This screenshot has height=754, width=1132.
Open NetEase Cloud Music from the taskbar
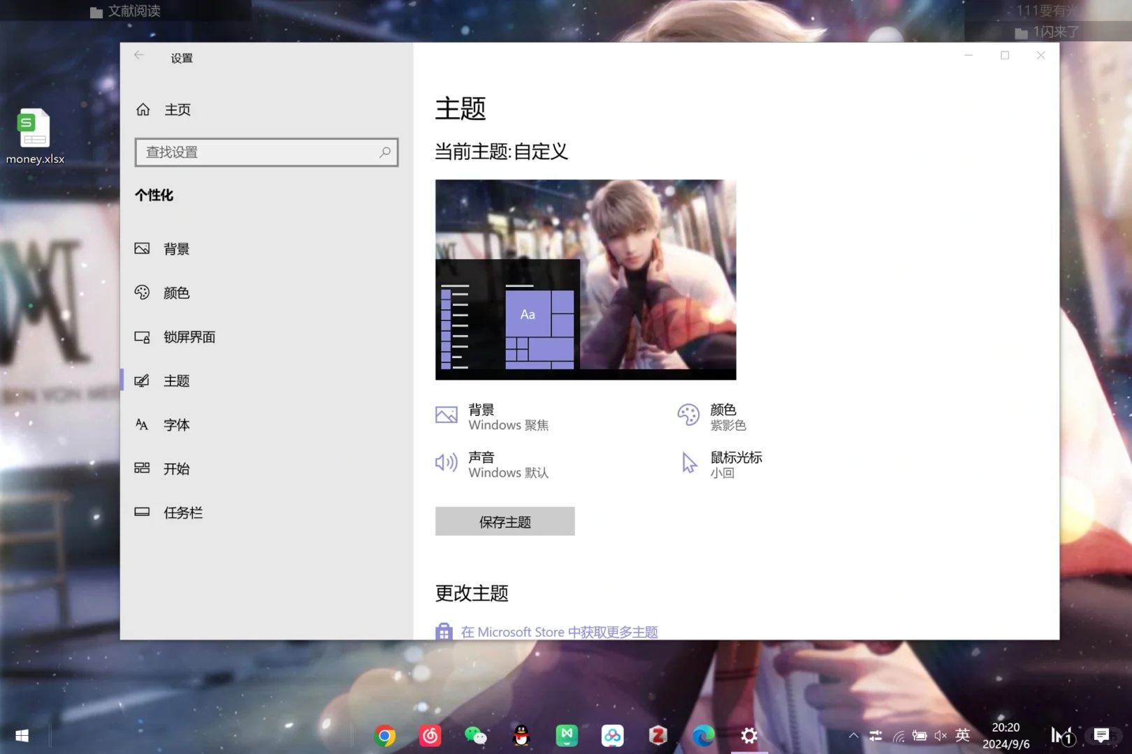tap(430, 735)
